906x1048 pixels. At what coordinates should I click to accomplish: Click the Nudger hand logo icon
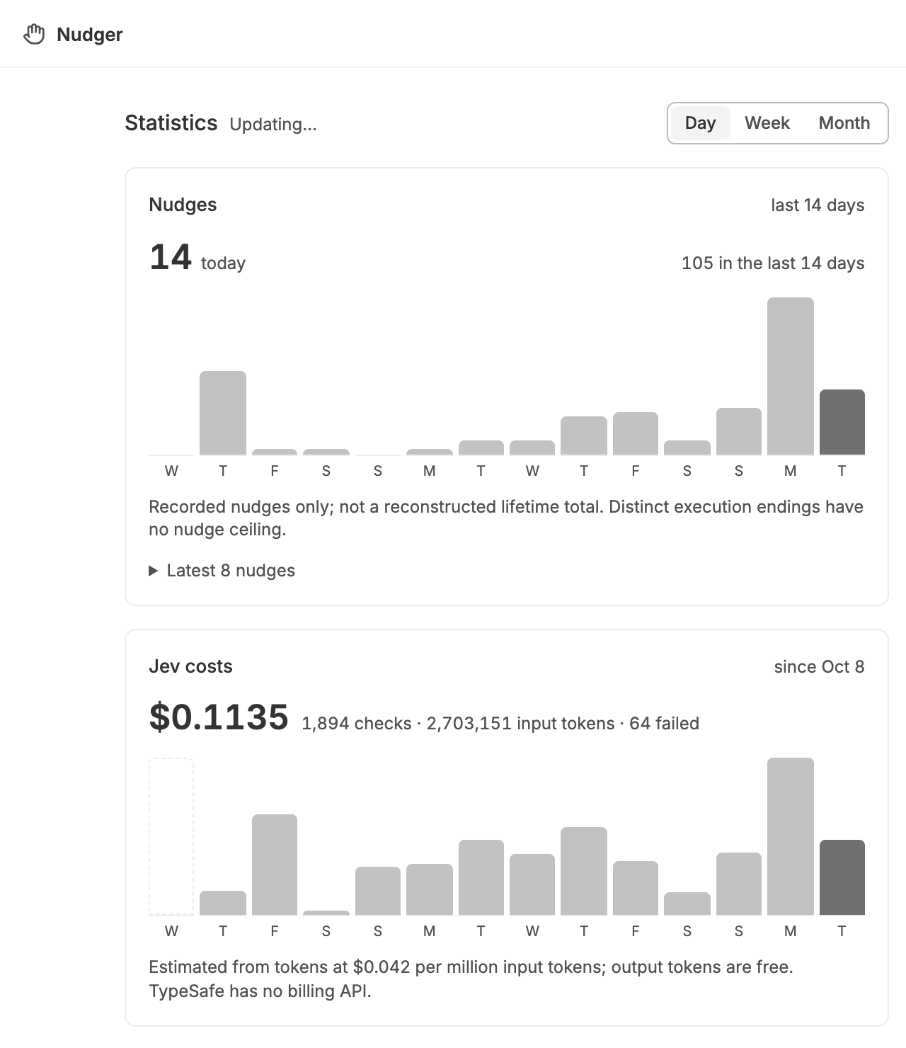pyautogui.click(x=34, y=34)
